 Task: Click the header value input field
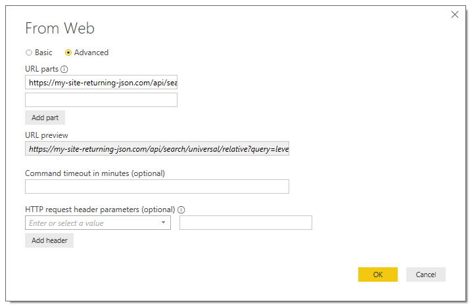click(x=246, y=223)
